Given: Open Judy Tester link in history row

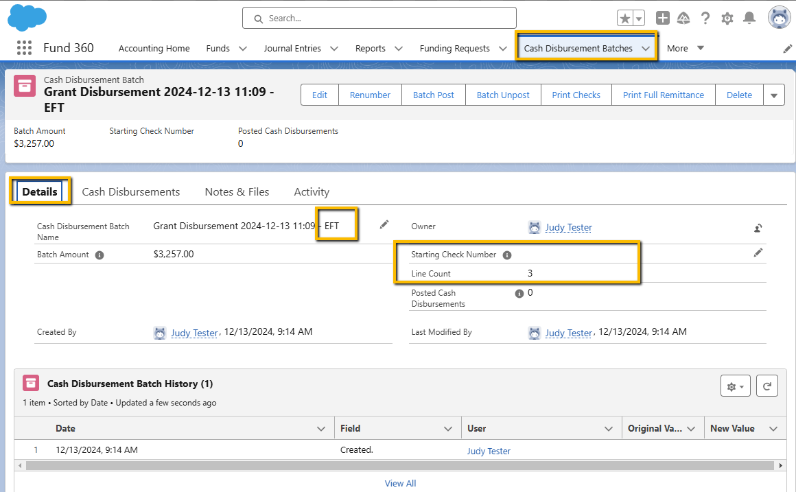Looking at the screenshot, I should click(489, 451).
